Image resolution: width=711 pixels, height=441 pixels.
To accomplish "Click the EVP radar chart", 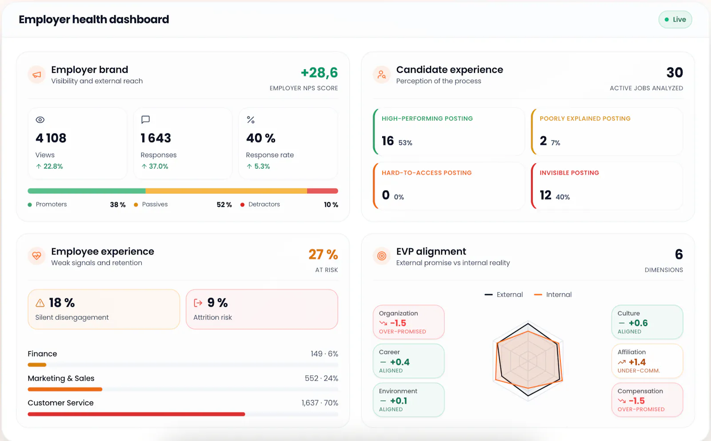I will pos(528,360).
